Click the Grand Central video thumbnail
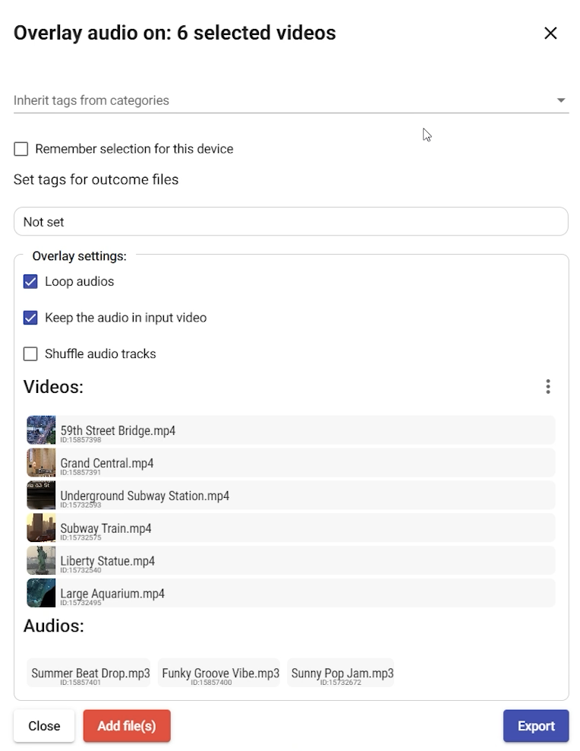This screenshot has height=751, width=580. click(x=41, y=463)
